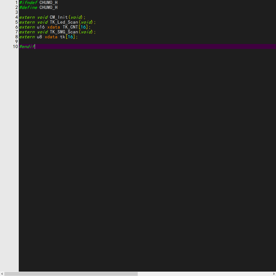Click the empty line 9 in the editor
Screen dimensions: 276x276
point(103,42)
